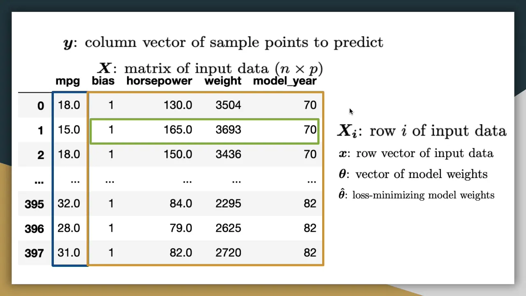
Task: Select mpg value 32.0
Action: [69, 203]
